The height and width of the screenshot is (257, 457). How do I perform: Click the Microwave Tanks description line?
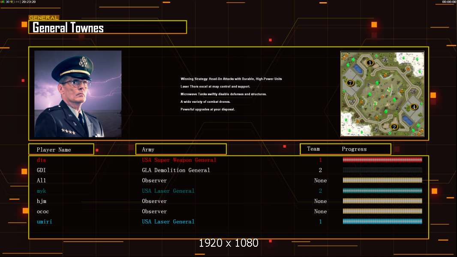(223, 94)
